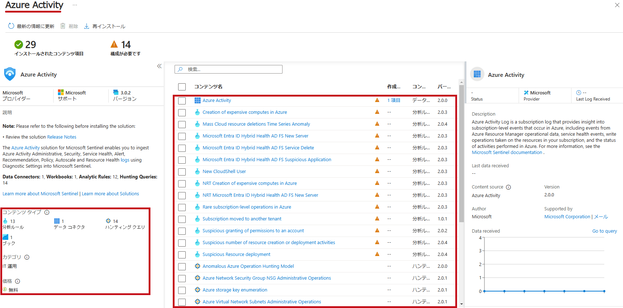
Task: Toggle the select-all checkbox in header
Action: (182, 87)
